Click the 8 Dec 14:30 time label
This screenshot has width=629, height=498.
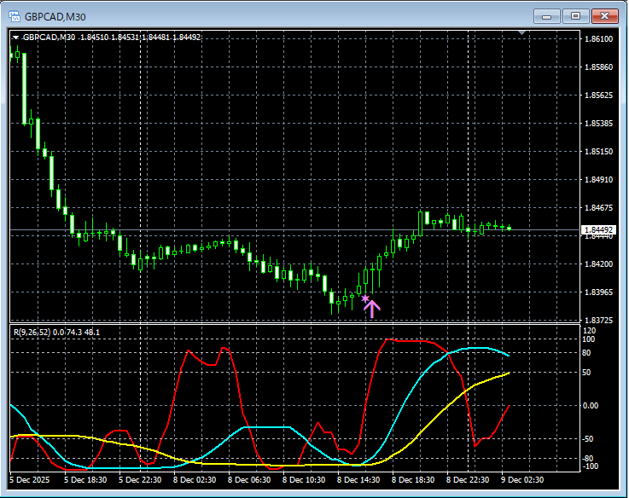[x=358, y=480]
